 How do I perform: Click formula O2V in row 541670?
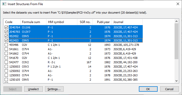coord(24,58)
